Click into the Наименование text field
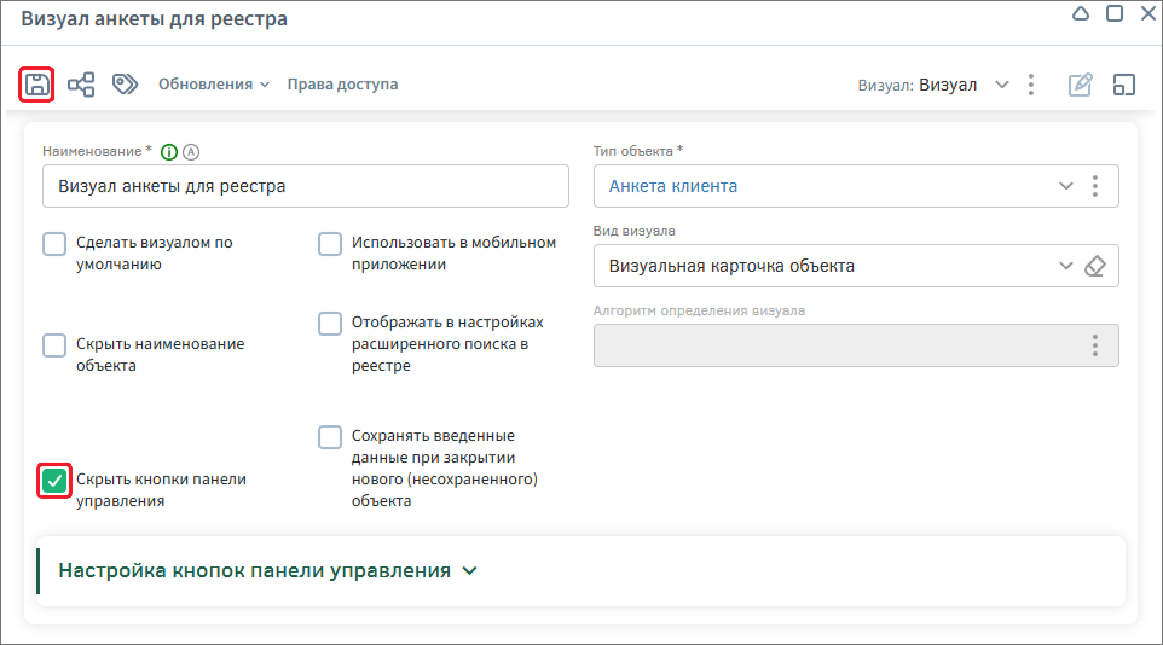Image resolution: width=1163 pixels, height=645 pixels. click(x=305, y=186)
